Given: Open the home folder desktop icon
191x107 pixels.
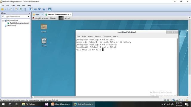Looking at the screenshot, I should tap(44, 28).
